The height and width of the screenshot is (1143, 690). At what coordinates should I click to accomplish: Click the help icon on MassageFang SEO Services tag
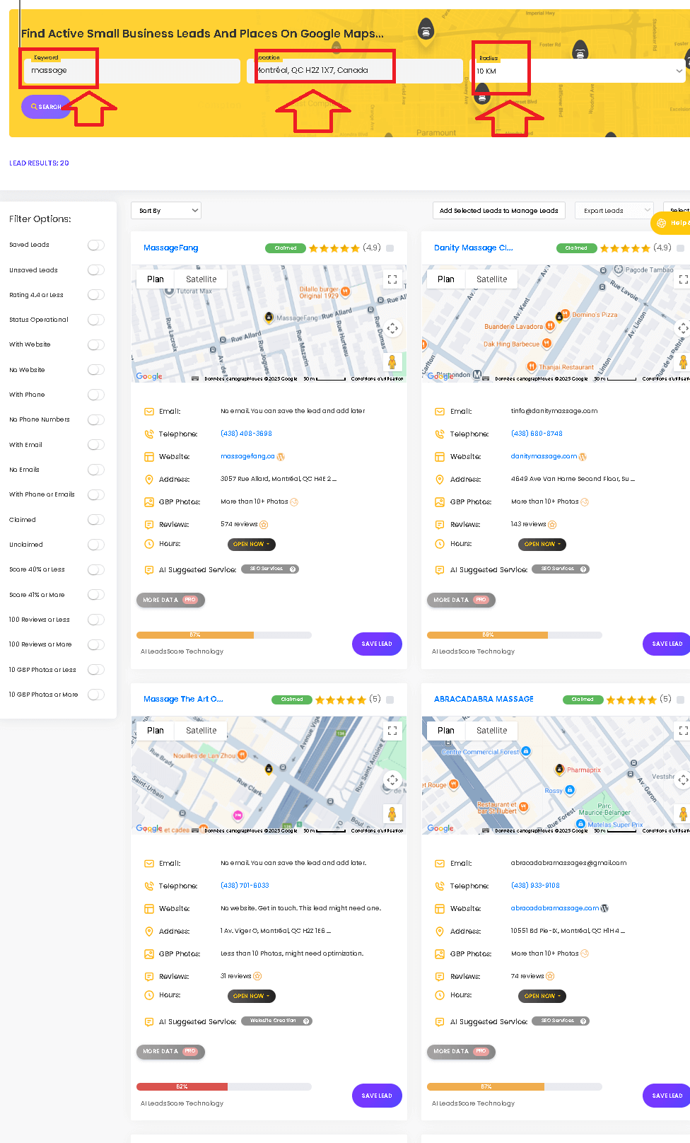coord(293,569)
